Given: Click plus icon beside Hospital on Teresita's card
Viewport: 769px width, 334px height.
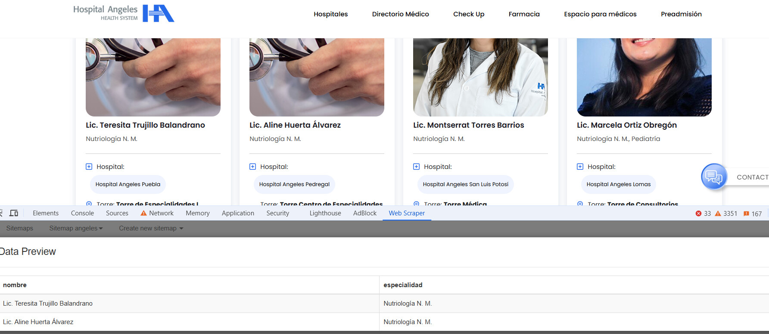Looking at the screenshot, I should (x=89, y=167).
